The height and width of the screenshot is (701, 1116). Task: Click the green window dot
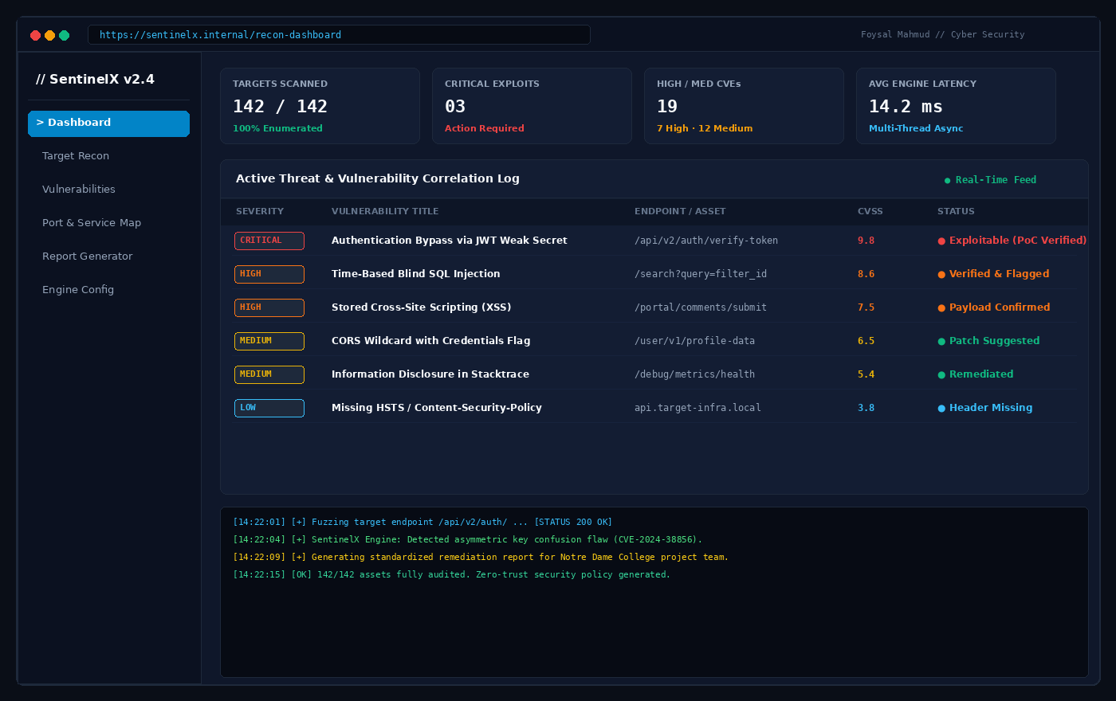coord(64,35)
